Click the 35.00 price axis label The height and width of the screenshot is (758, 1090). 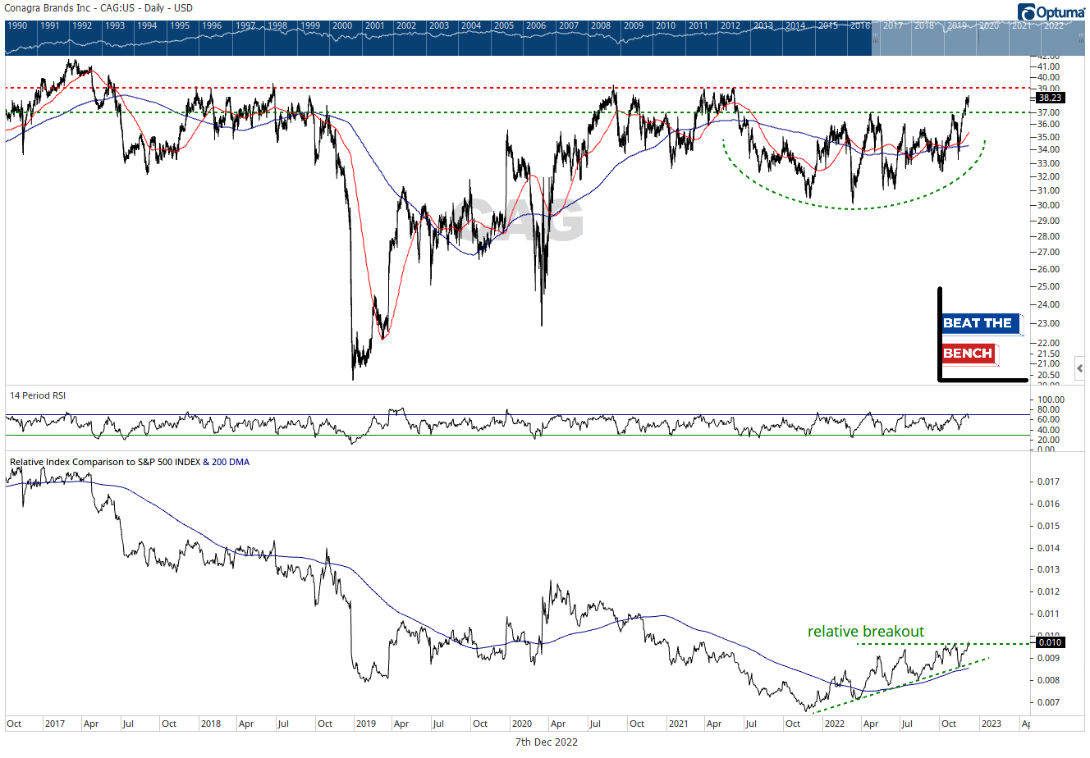pos(1049,136)
